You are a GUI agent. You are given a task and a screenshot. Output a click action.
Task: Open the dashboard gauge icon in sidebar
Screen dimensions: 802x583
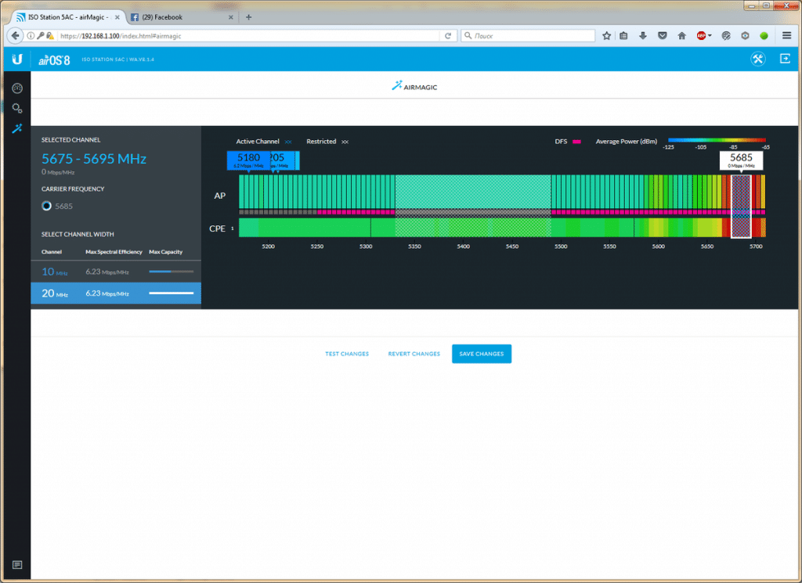[16, 88]
